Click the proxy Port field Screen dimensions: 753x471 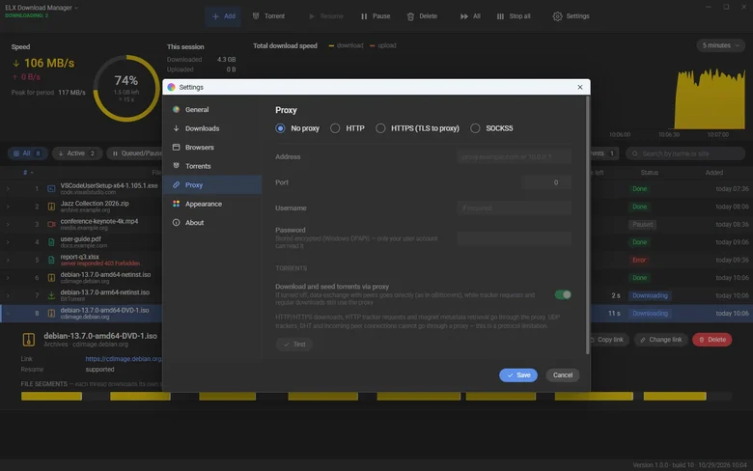546,182
